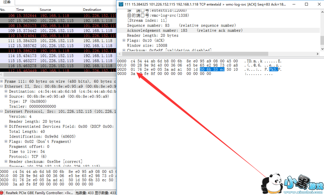This screenshot has width=324, height=195.
Task: Sort packets by the Time column header
Action: point(27,10)
